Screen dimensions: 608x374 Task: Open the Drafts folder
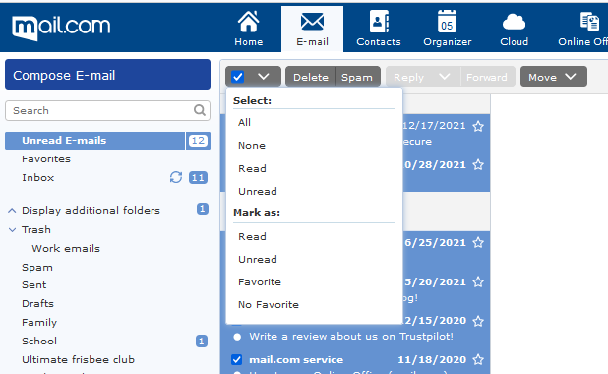point(37,303)
